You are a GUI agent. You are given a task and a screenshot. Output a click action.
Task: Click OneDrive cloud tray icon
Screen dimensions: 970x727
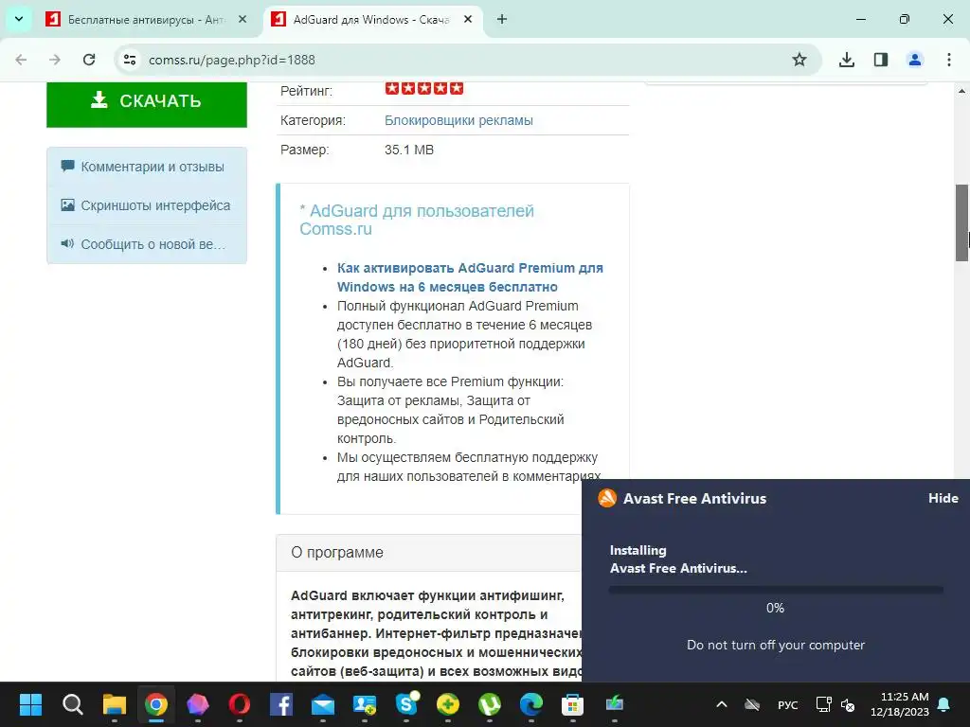pyautogui.click(x=752, y=704)
